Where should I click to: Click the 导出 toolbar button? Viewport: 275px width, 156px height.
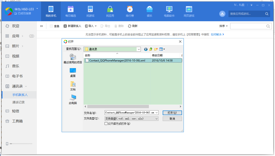tap(105, 26)
